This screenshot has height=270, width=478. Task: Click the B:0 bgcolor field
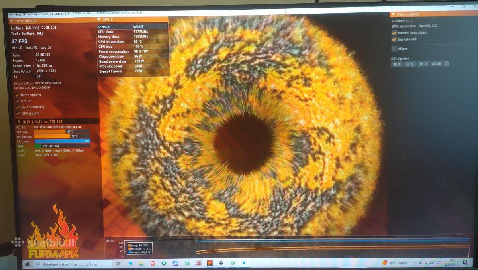tap(423, 64)
